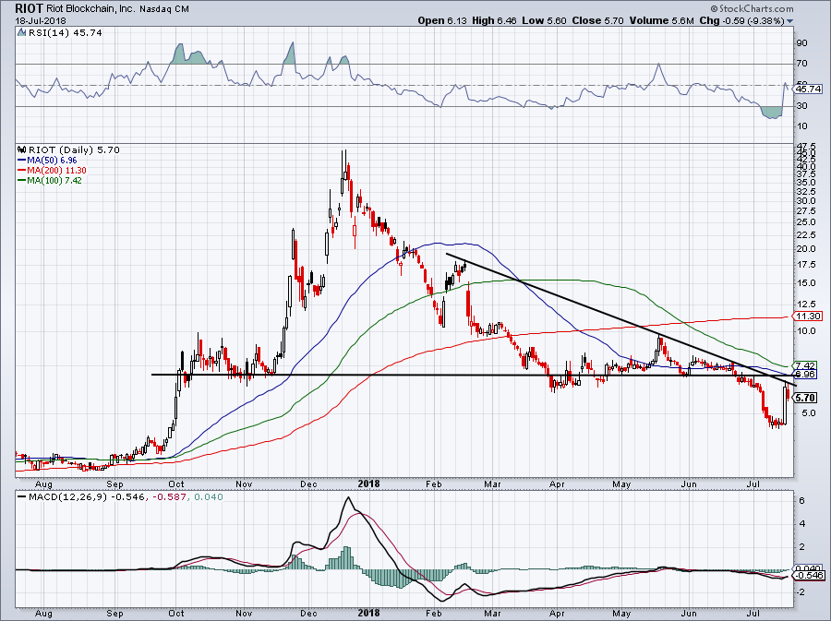Open the StockCharts.com copyright link
The image size is (831, 621).
point(752,8)
